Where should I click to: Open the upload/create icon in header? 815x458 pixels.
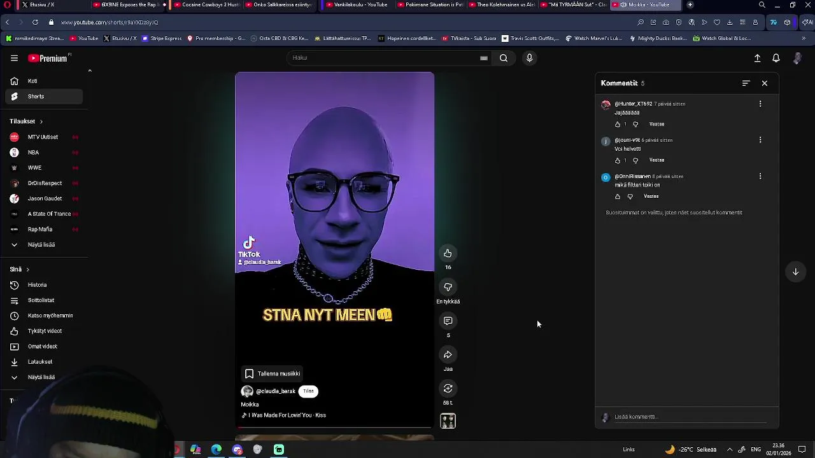[757, 58]
